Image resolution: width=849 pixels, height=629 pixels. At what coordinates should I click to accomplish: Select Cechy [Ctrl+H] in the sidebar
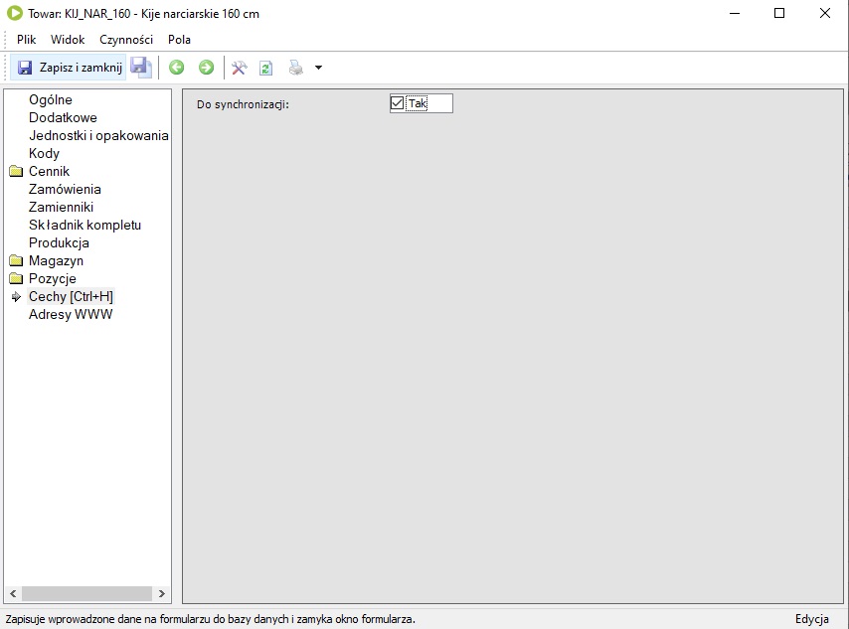tap(71, 296)
